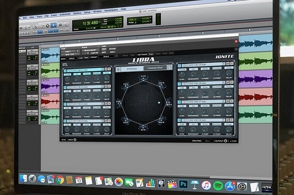Open Spotify from the dock
The image size is (294, 195).
click(218, 186)
